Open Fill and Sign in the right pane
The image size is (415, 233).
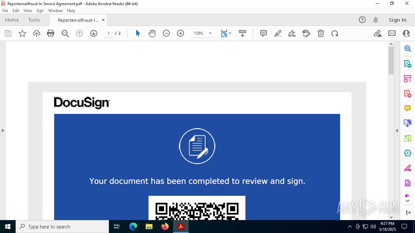pyautogui.click(x=408, y=168)
